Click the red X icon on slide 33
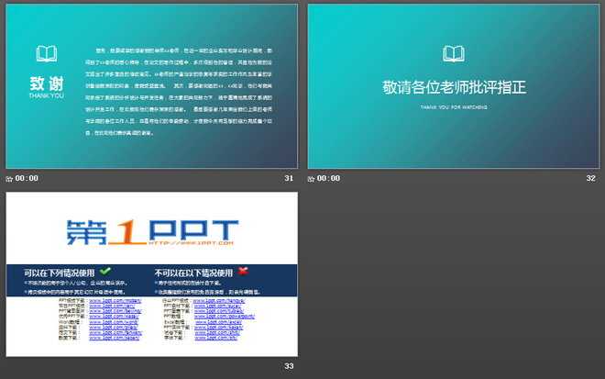Screen dimensions: 605x379 click(x=243, y=271)
